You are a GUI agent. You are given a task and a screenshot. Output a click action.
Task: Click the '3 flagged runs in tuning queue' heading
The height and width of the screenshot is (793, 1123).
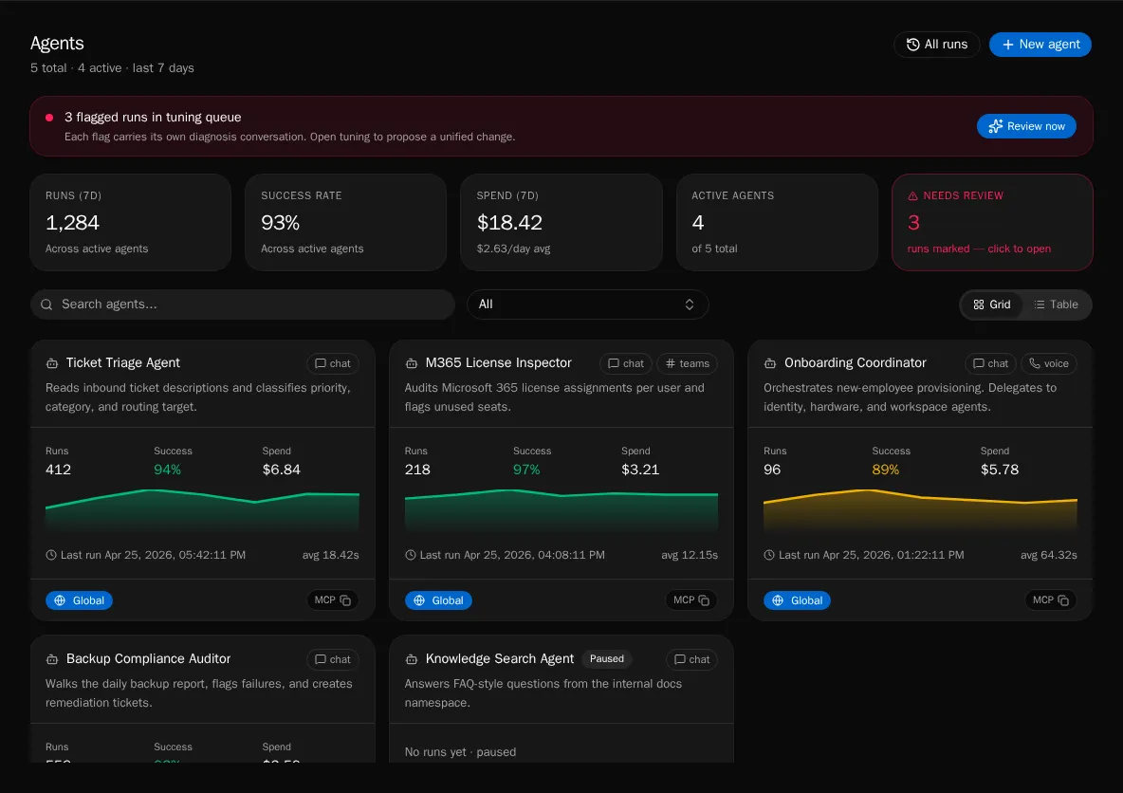click(153, 118)
